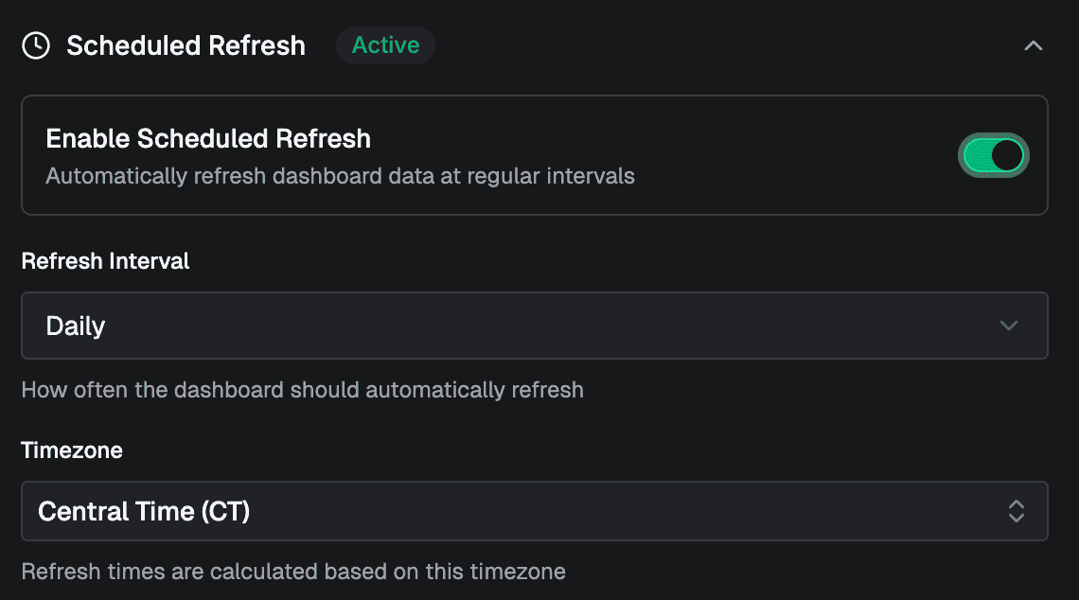Select the Central Time (CT) value text
Image resolution: width=1079 pixels, height=600 pixels.
pos(144,512)
